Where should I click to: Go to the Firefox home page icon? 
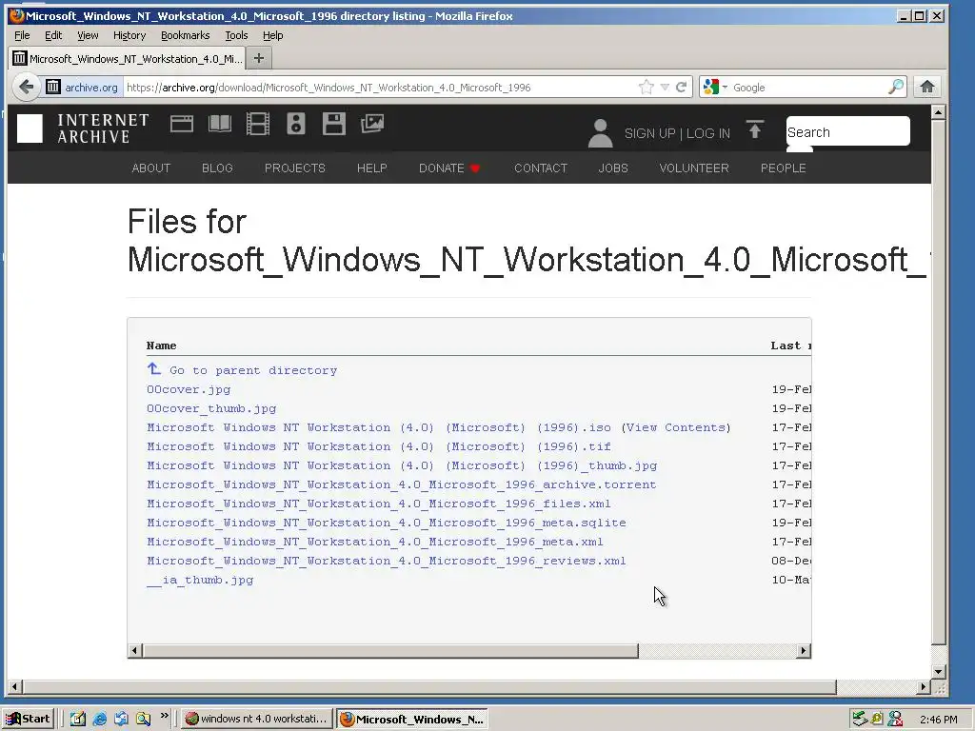click(x=927, y=87)
